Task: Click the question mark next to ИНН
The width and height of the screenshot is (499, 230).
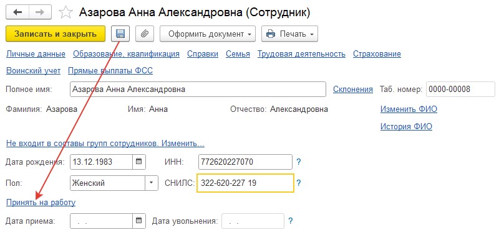Action: pyautogui.click(x=299, y=162)
